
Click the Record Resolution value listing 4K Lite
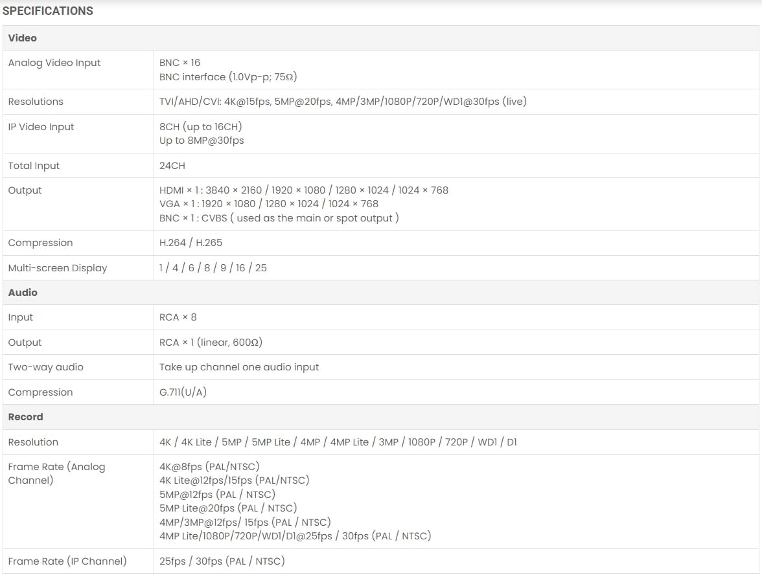[x=338, y=442]
